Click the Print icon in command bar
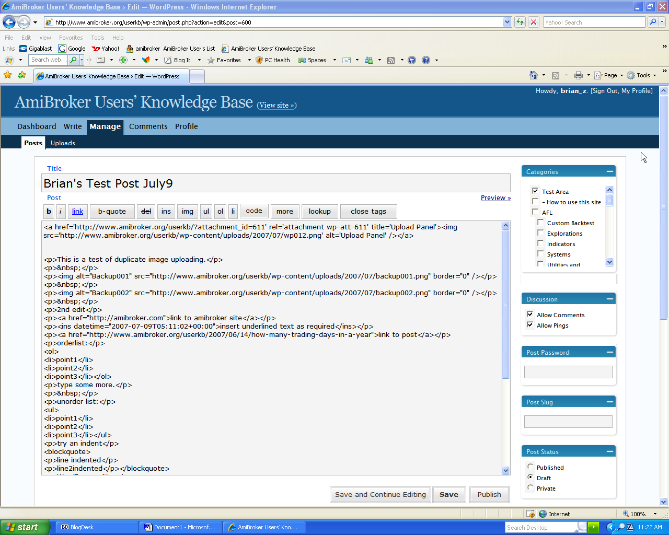This screenshot has width=669, height=535. coord(578,75)
